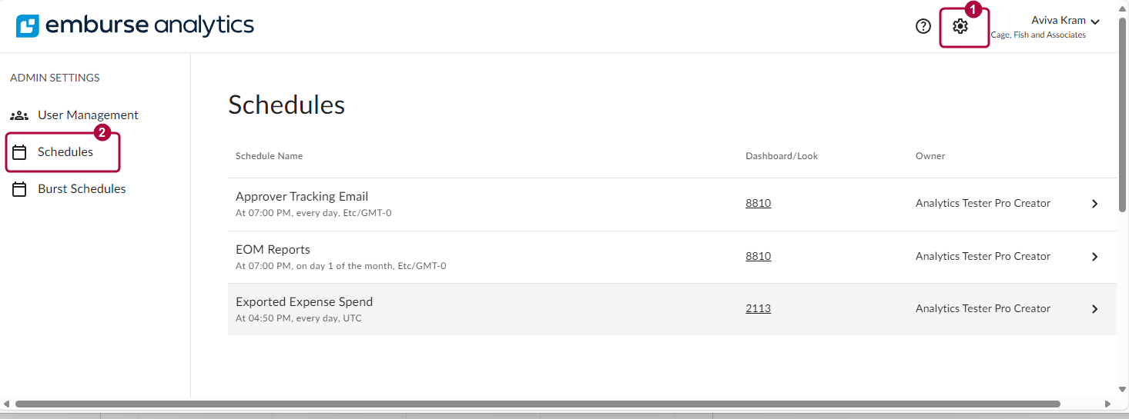This screenshot has width=1129, height=419.
Task: Open the settings gear icon
Action: (960, 26)
